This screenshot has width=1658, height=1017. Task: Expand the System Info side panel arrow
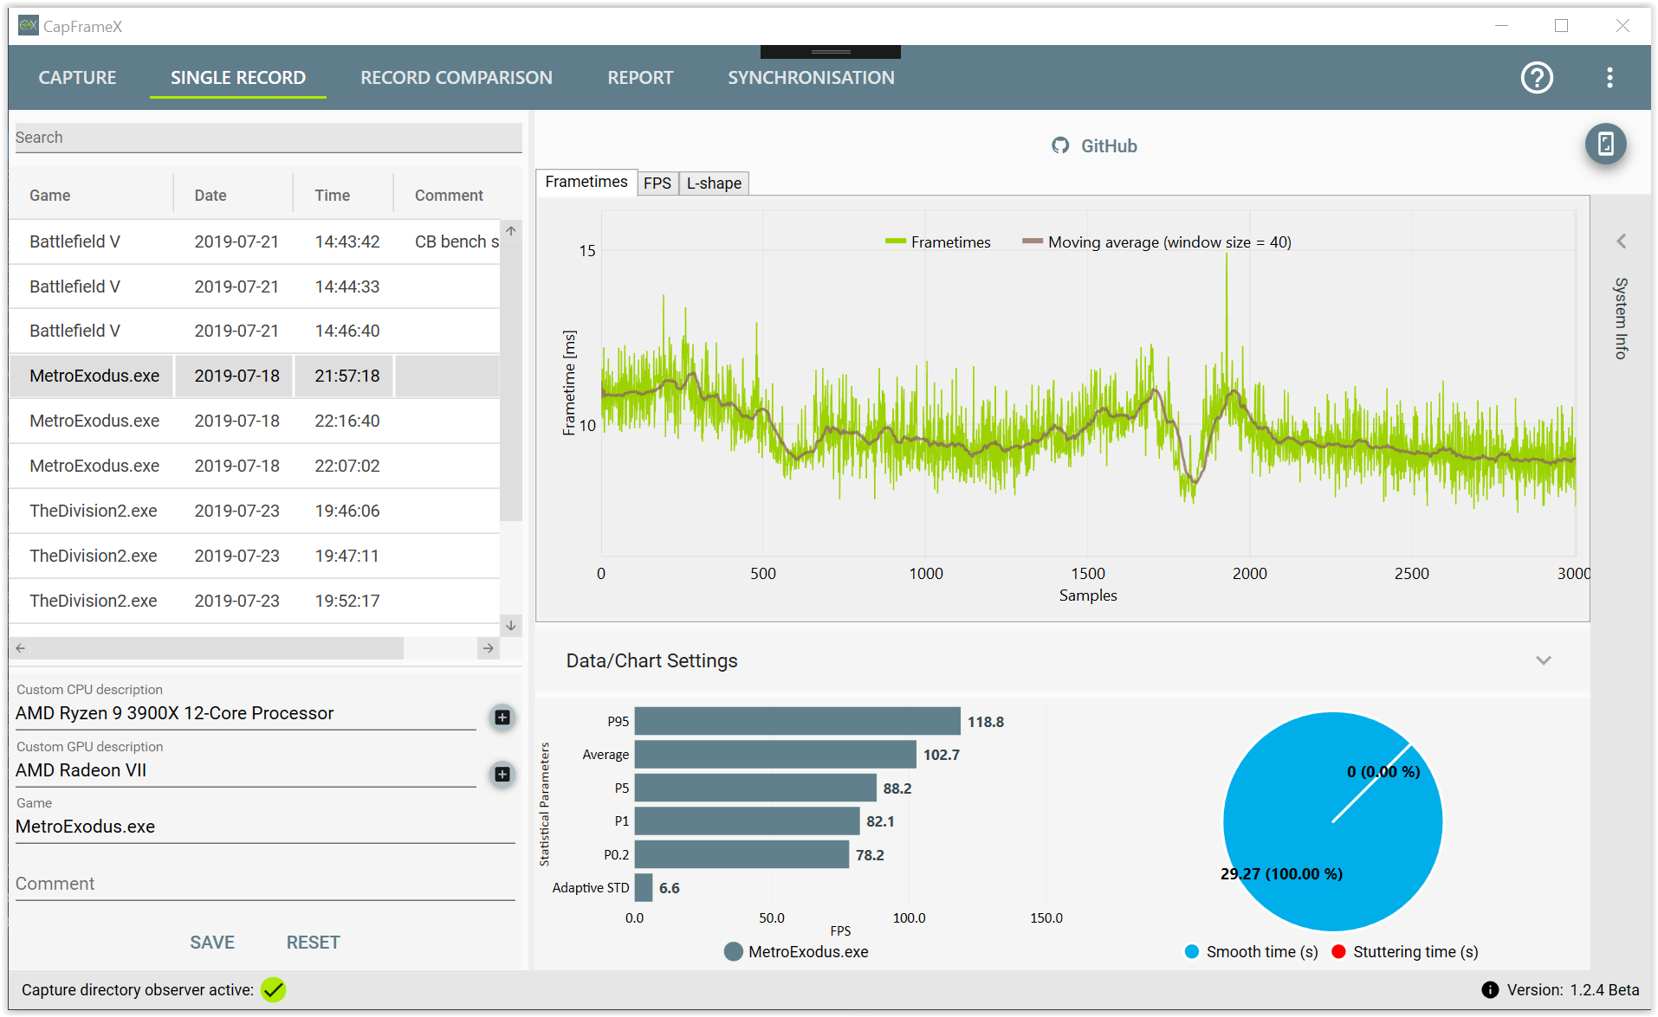click(1621, 241)
